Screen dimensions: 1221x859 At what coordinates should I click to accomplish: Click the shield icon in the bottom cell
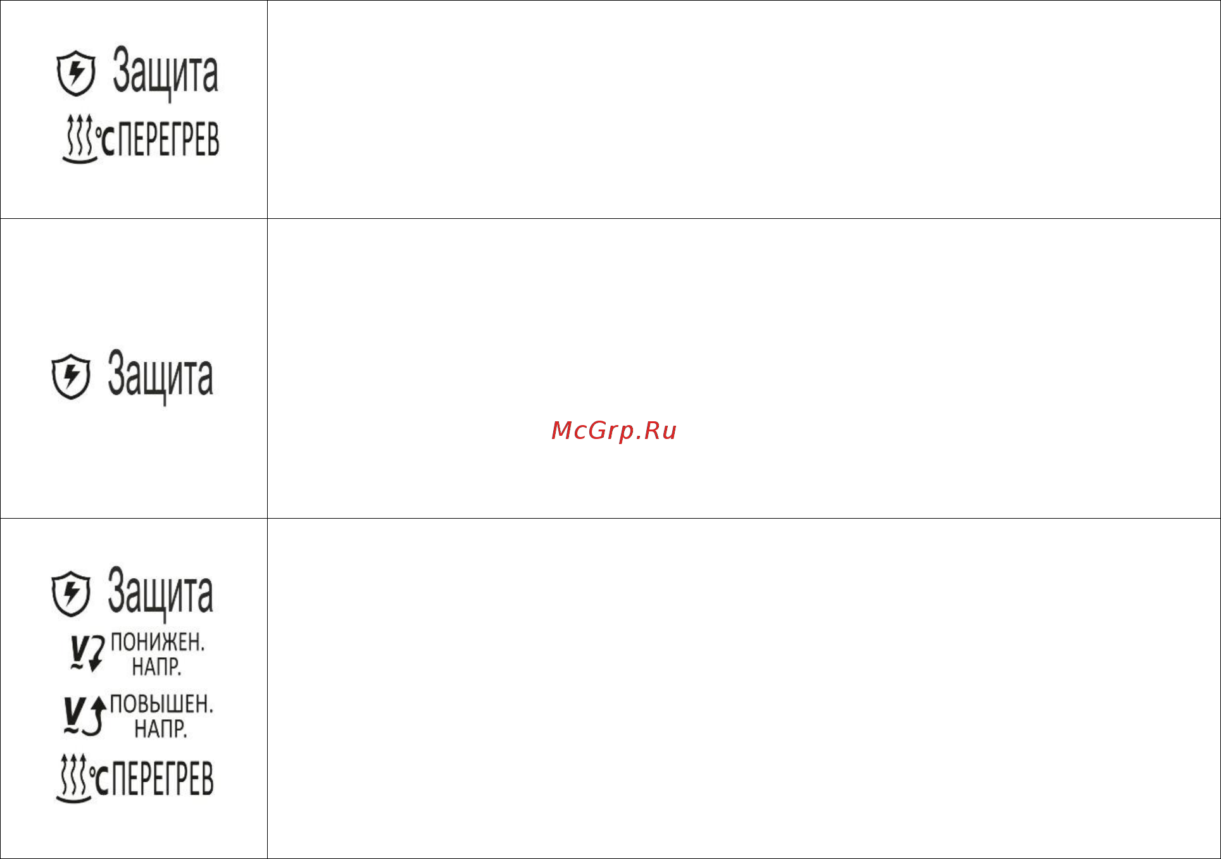tap(71, 593)
